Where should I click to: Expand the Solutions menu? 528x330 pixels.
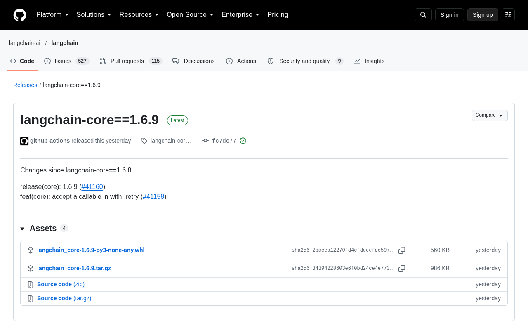tap(94, 15)
